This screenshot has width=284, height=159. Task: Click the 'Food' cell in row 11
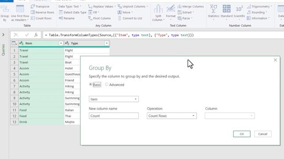pyautogui.click(x=41, y=110)
